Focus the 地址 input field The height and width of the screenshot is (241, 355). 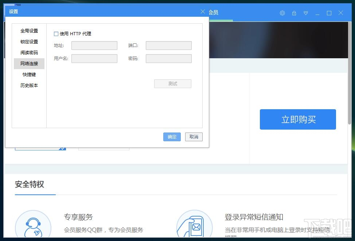pos(94,46)
